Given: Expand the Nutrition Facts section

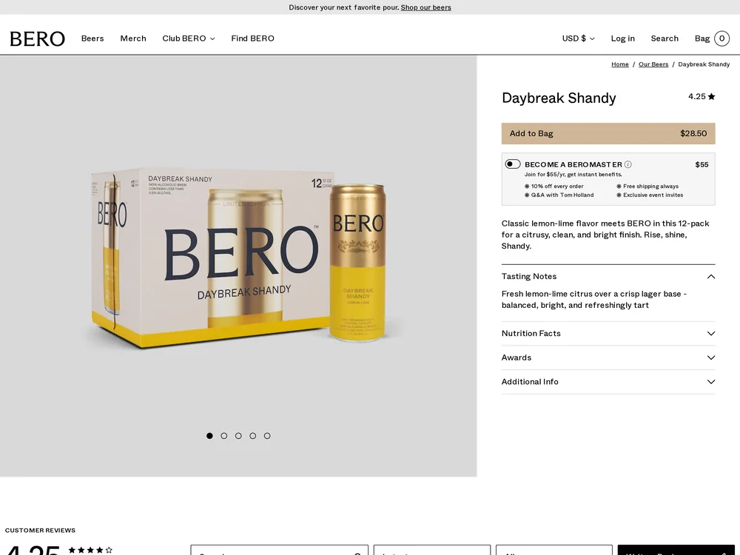Looking at the screenshot, I should point(608,333).
